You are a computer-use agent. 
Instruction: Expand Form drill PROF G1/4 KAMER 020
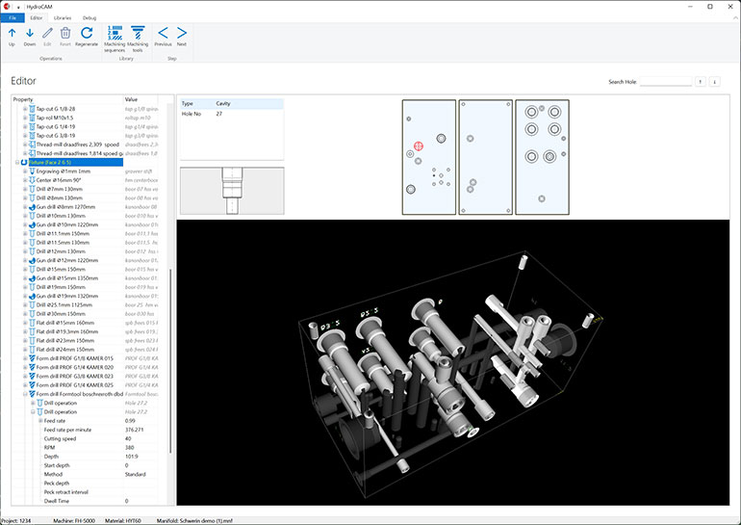[25, 367]
